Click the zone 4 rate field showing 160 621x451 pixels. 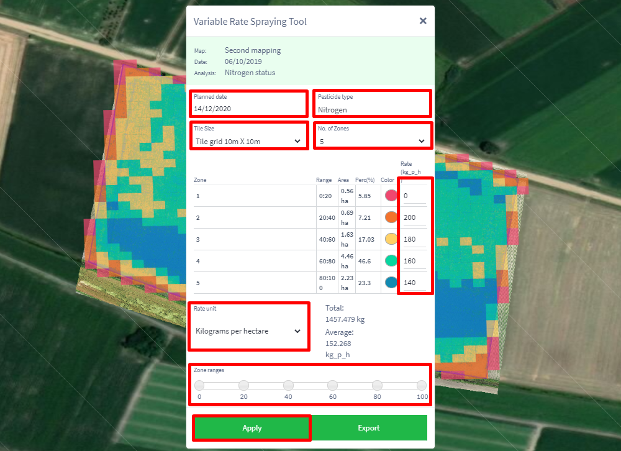pos(415,261)
